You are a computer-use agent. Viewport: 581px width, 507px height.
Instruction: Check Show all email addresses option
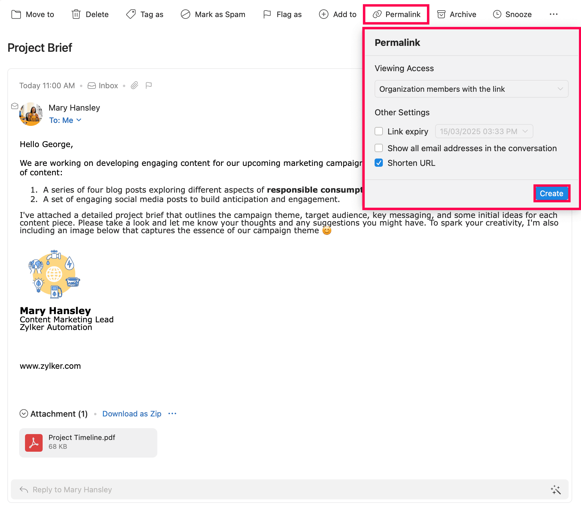click(x=379, y=148)
